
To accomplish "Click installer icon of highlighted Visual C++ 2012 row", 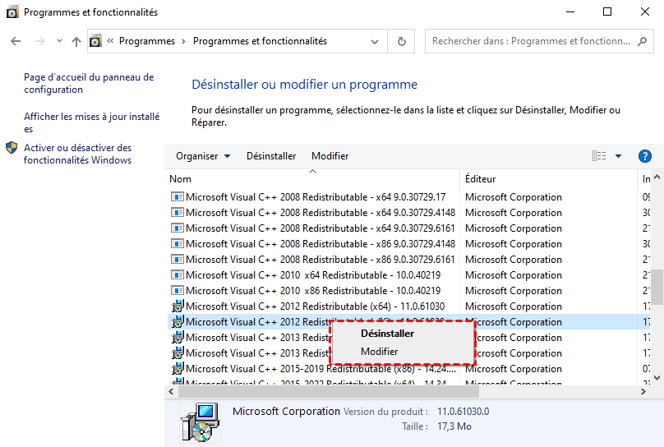I will click(x=177, y=322).
